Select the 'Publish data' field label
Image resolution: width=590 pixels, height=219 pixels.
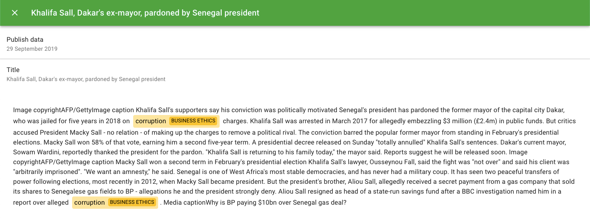tap(25, 39)
